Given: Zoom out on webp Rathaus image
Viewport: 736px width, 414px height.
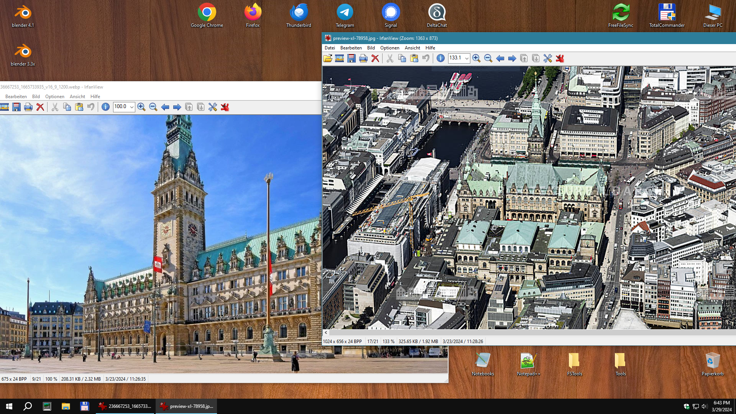Looking at the screenshot, I should click(x=153, y=107).
